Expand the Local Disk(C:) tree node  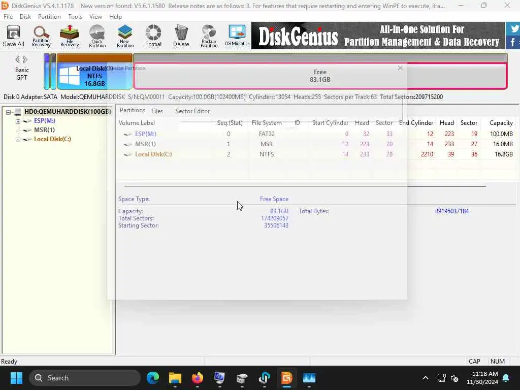[x=18, y=140]
